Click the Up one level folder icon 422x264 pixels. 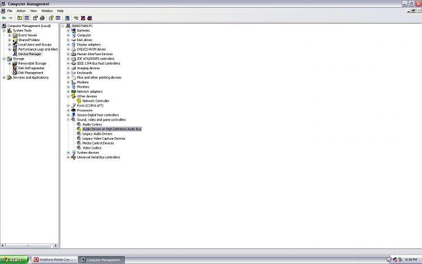coord(20,18)
